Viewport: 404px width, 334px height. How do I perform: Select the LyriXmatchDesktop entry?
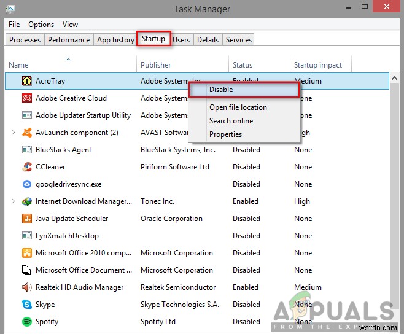(67, 236)
